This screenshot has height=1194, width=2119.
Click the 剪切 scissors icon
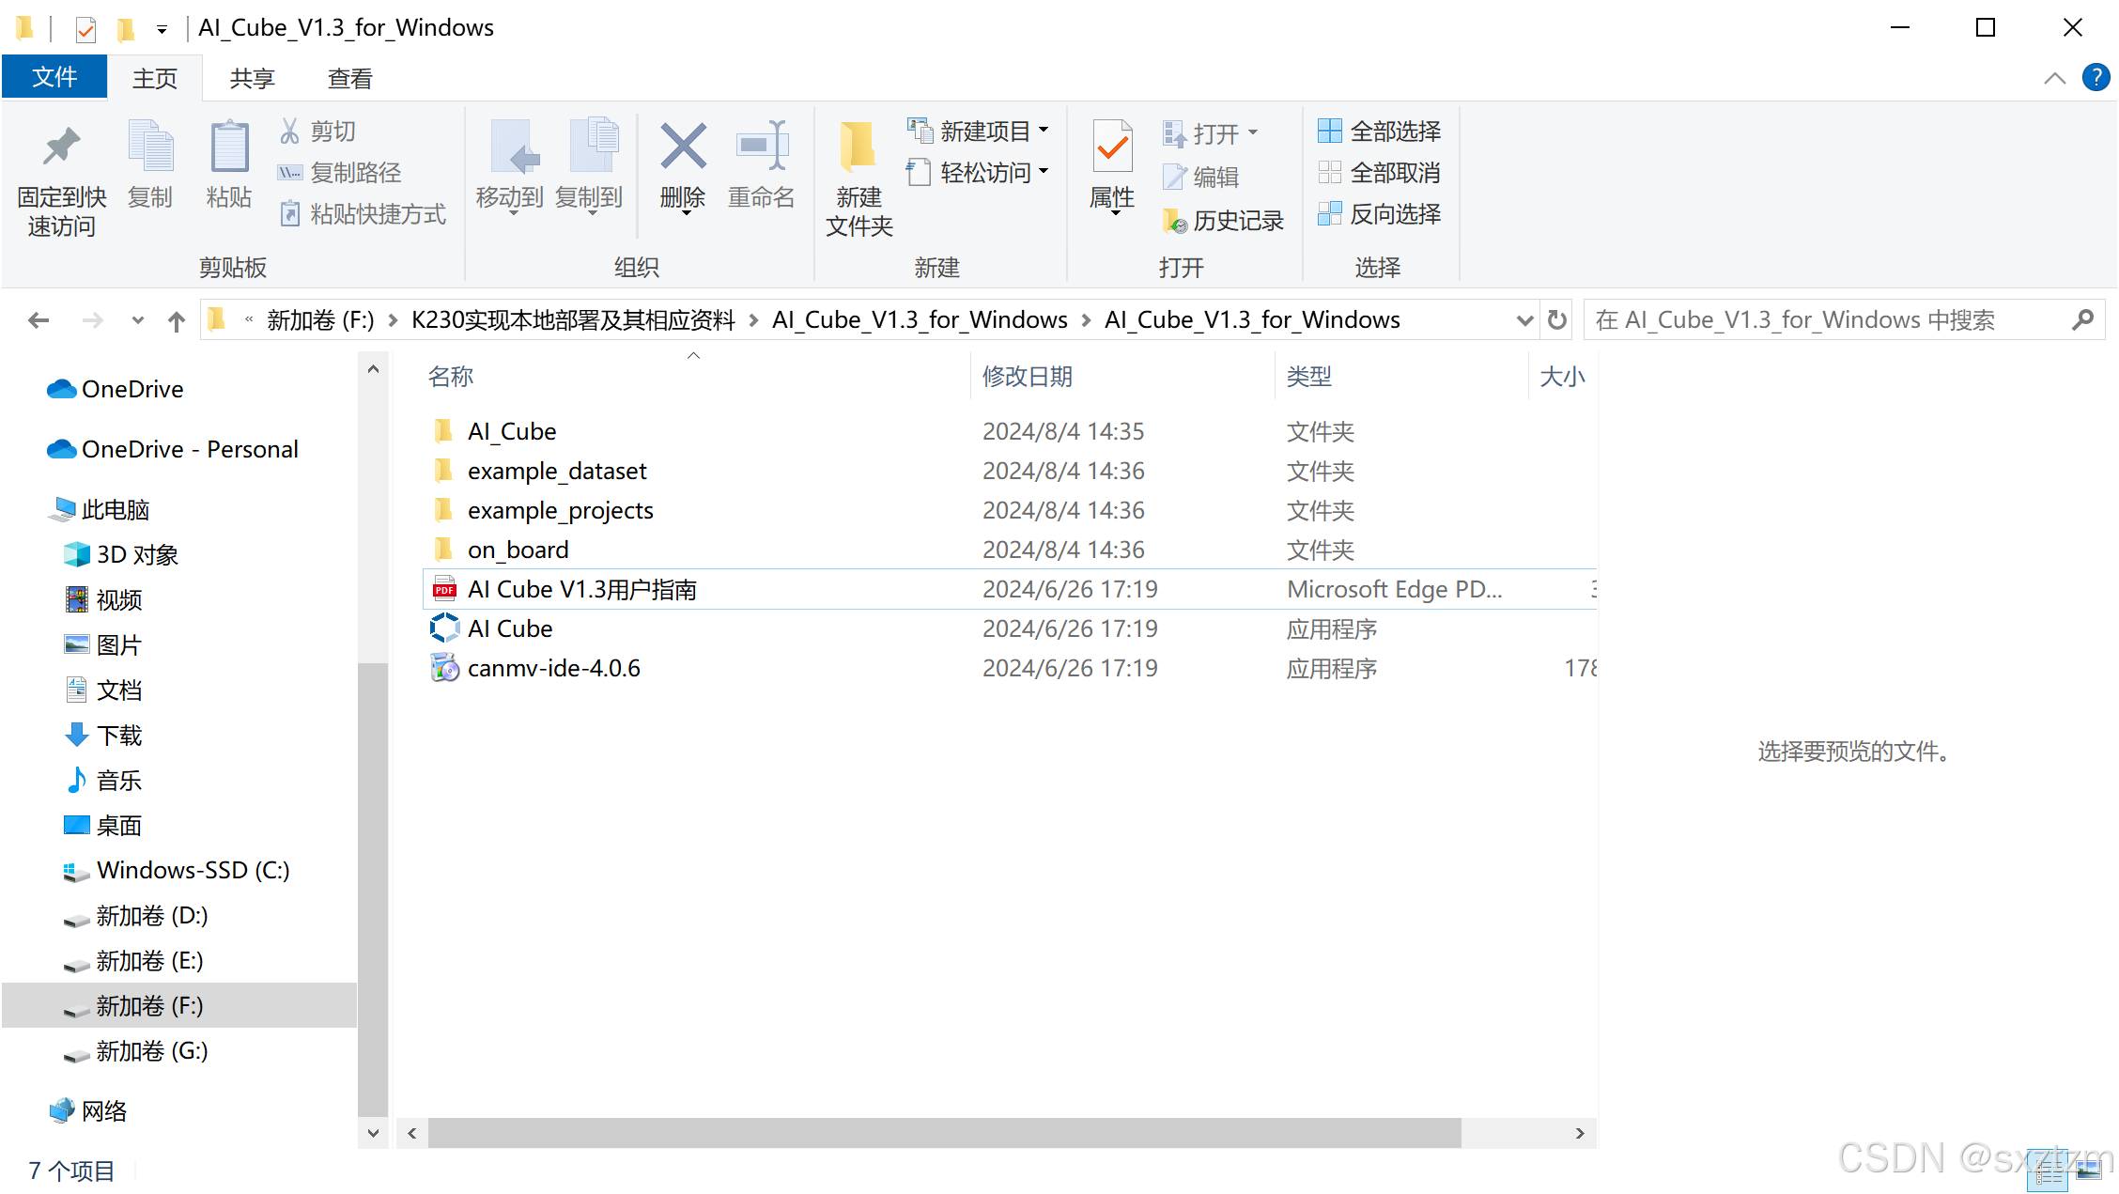pos(290,132)
